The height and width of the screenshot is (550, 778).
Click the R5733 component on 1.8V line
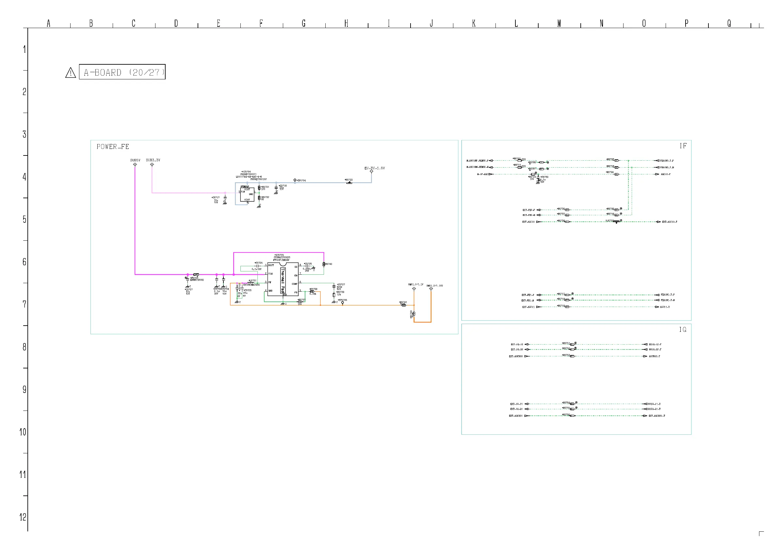tap(349, 183)
